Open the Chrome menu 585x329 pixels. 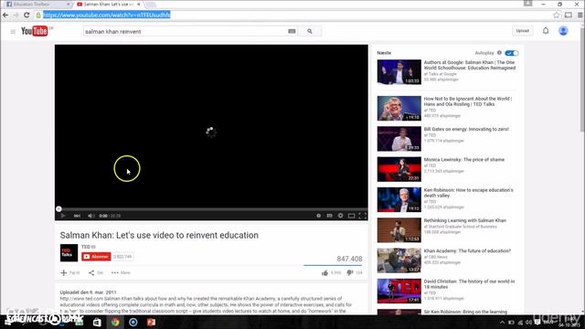pyautogui.click(x=580, y=15)
